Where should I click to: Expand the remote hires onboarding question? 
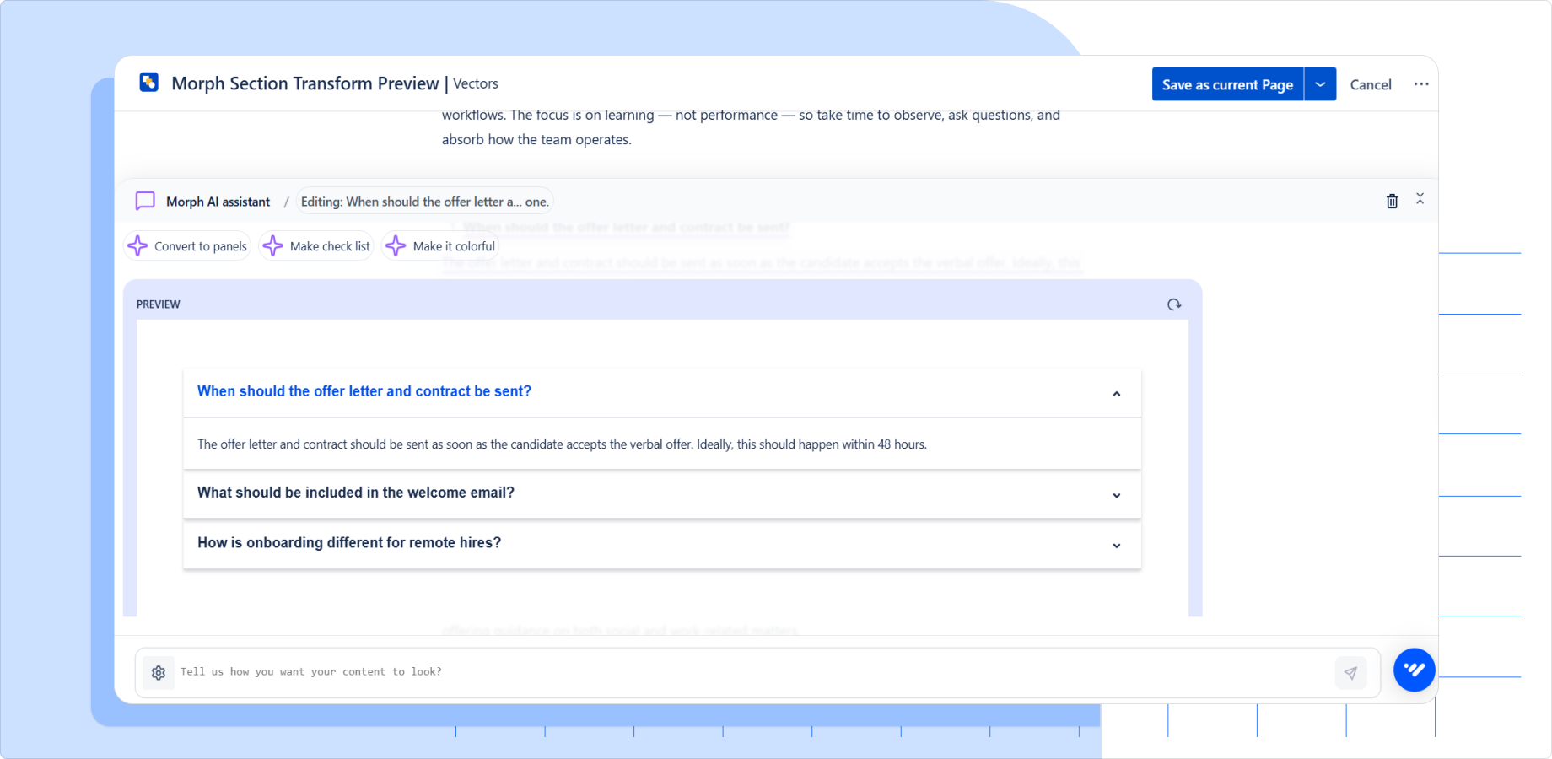(x=1117, y=545)
